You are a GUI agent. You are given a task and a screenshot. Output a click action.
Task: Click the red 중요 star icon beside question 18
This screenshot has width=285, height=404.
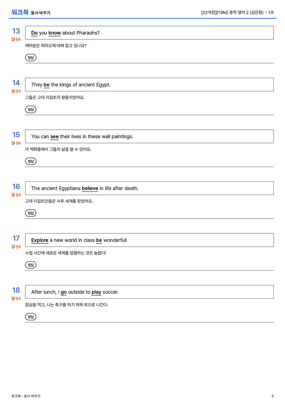[x=13, y=298]
